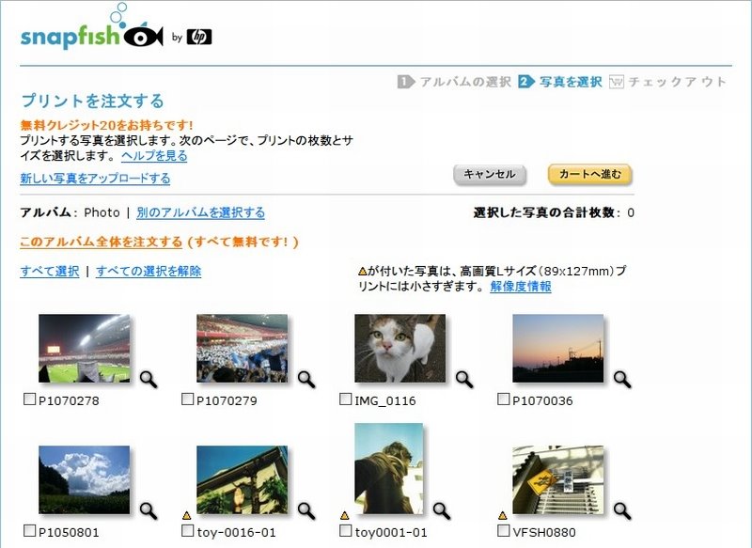
Task: Select the チェックアウト step
Action: pyautogui.click(x=667, y=82)
